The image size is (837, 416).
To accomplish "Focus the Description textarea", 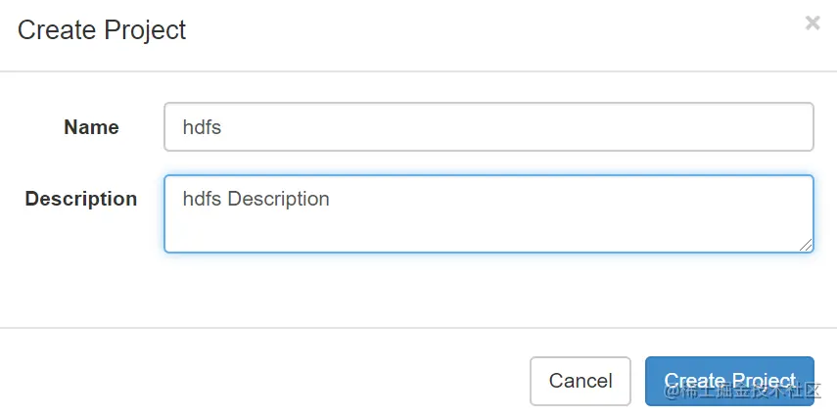I will click(x=488, y=213).
